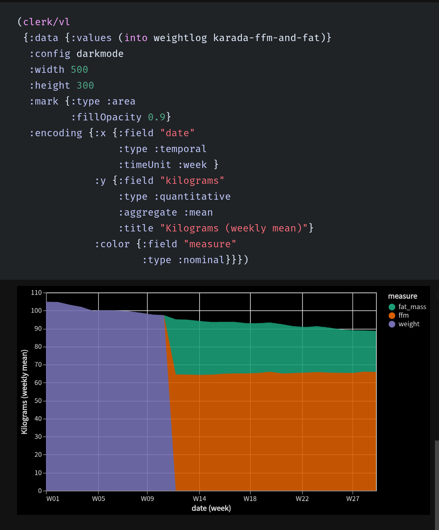Click the W18 x-axis tick label
Viewport: 439px width, 530px height.
[x=250, y=499]
